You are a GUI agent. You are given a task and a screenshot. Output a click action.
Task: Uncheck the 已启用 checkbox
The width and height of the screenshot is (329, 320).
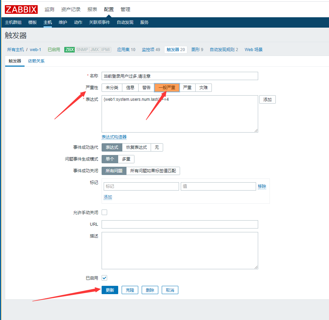(104, 278)
